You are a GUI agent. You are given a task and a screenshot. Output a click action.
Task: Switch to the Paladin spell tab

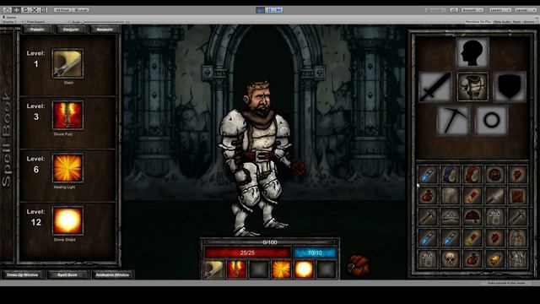[37, 30]
